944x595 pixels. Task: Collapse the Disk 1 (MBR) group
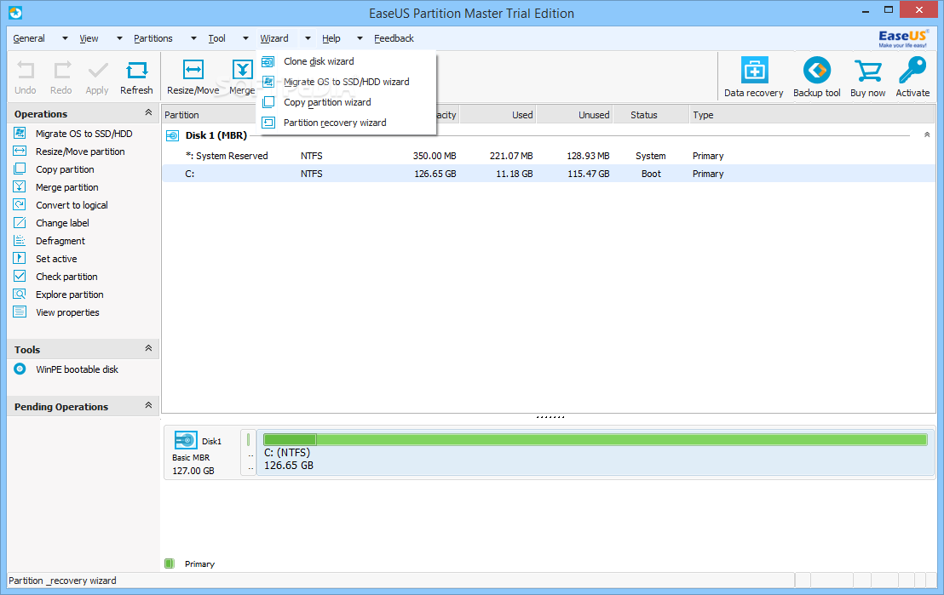tap(927, 134)
